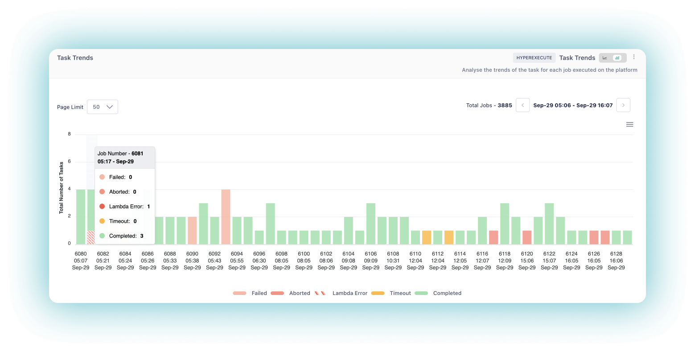Click the previous date range arrow
Viewport: 695px width, 352px height.
pyautogui.click(x=522, y=105)
